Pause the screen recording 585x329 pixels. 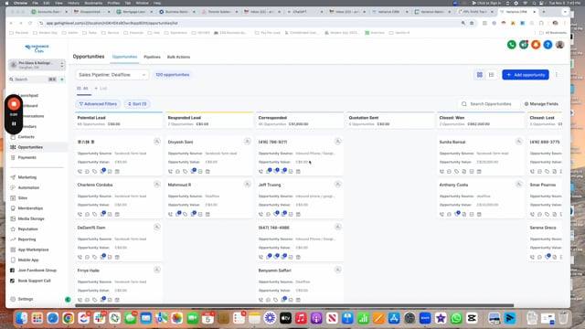coord(14,123)
